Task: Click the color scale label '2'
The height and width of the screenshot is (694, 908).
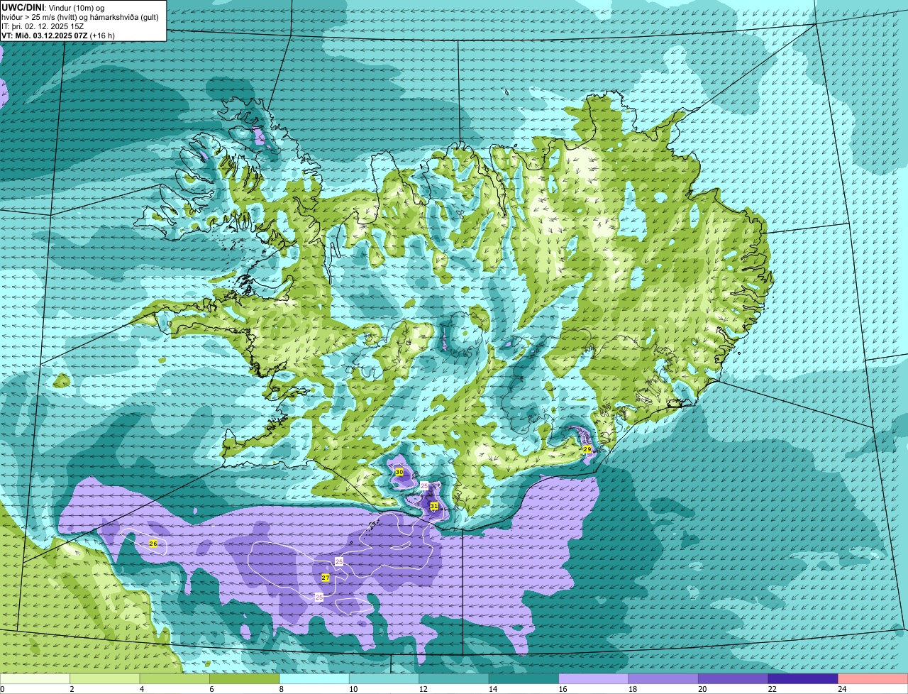Action: pyautogui.click(x=72, y=689)
